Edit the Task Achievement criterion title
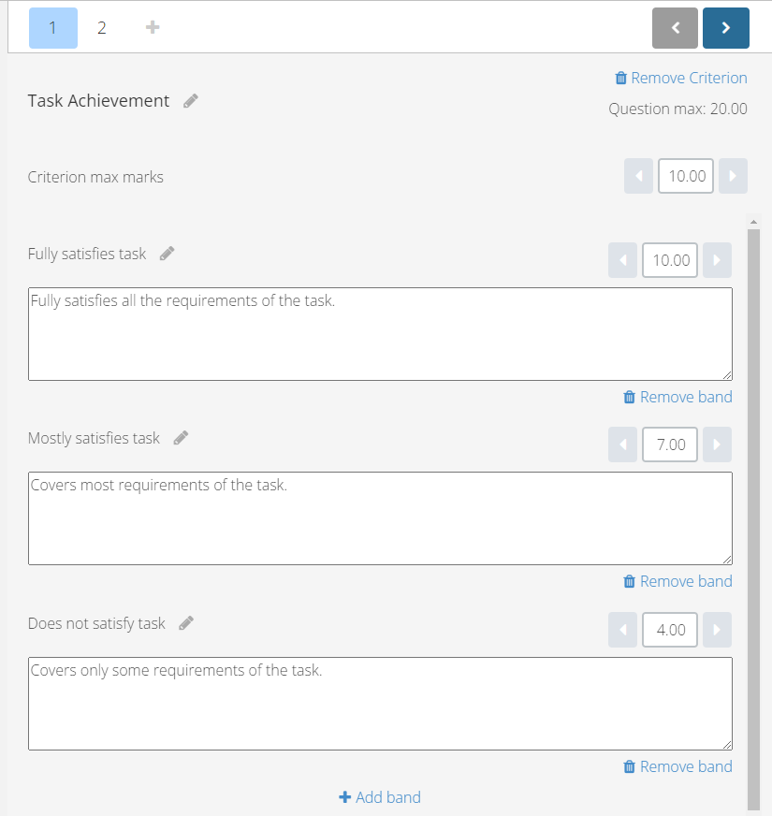The image size is (772, 816). pos(191,100)
